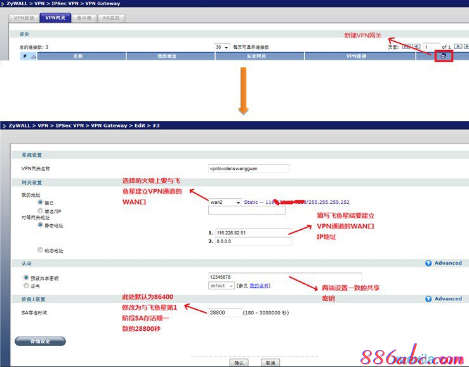Click the VPN连接 column header
Image resolution: width=469 pixels, height=367 pixels.
pos(360,57)
